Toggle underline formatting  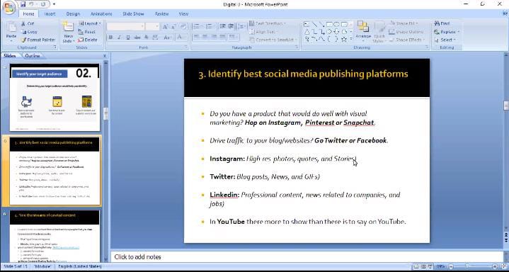pos(128,38)
